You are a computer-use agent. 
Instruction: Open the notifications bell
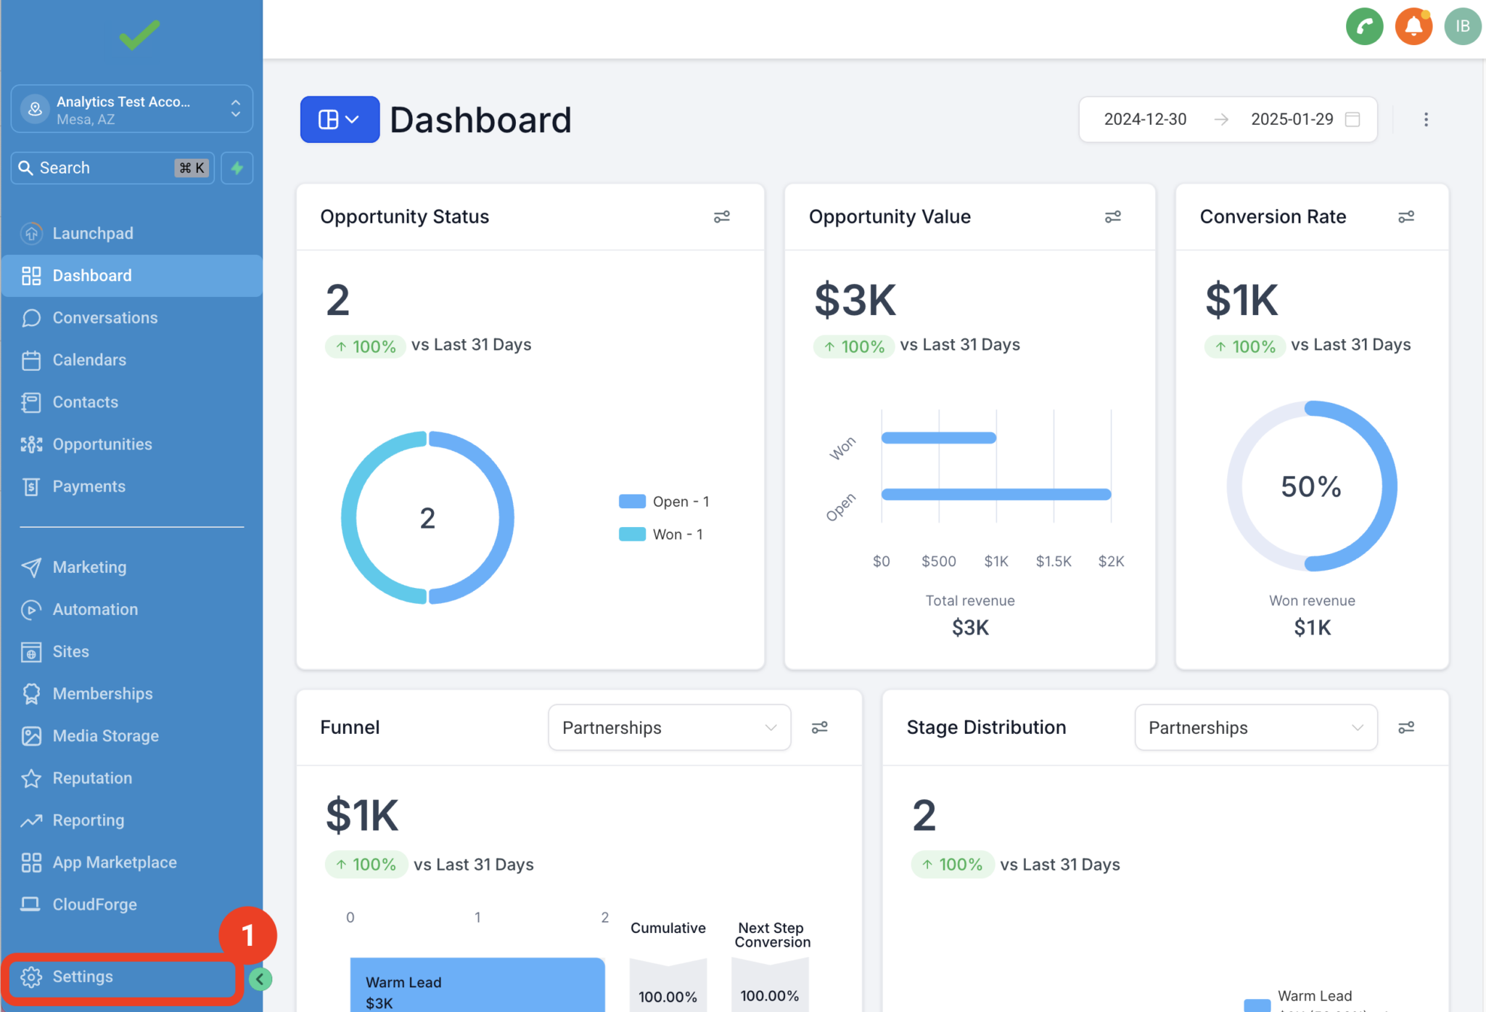[x=1413, y=26]
